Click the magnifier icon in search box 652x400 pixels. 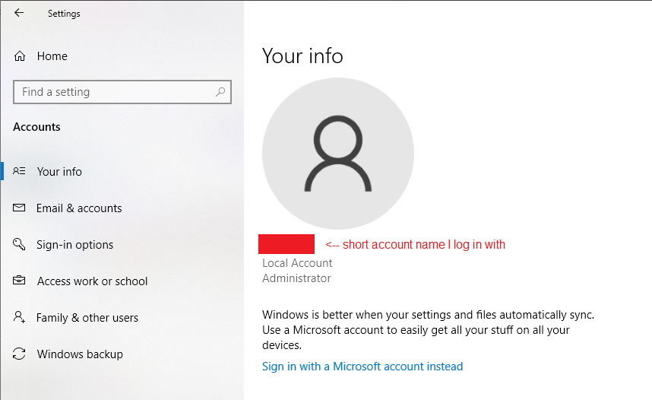[220, 92]
